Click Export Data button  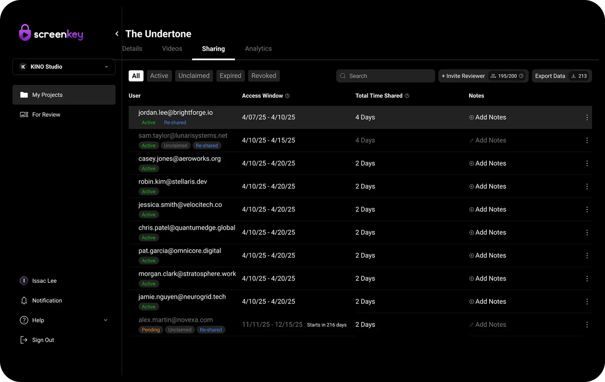550,76
